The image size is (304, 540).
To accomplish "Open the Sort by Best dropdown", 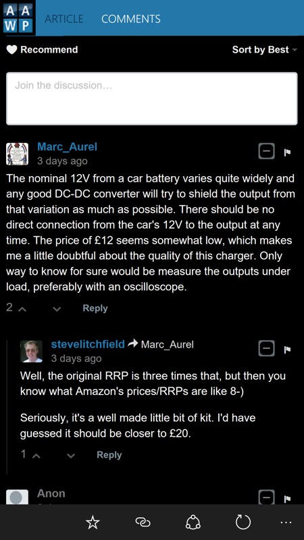I will (x=264, y=50).
